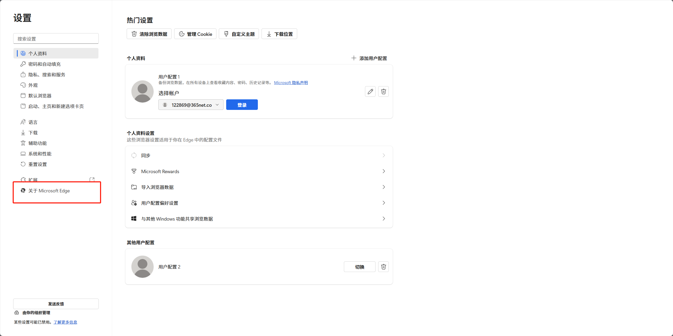Click the Microsoft Rewards trophy icon
673x336 pixels.
pyautogui.click(x=134, y=171)
